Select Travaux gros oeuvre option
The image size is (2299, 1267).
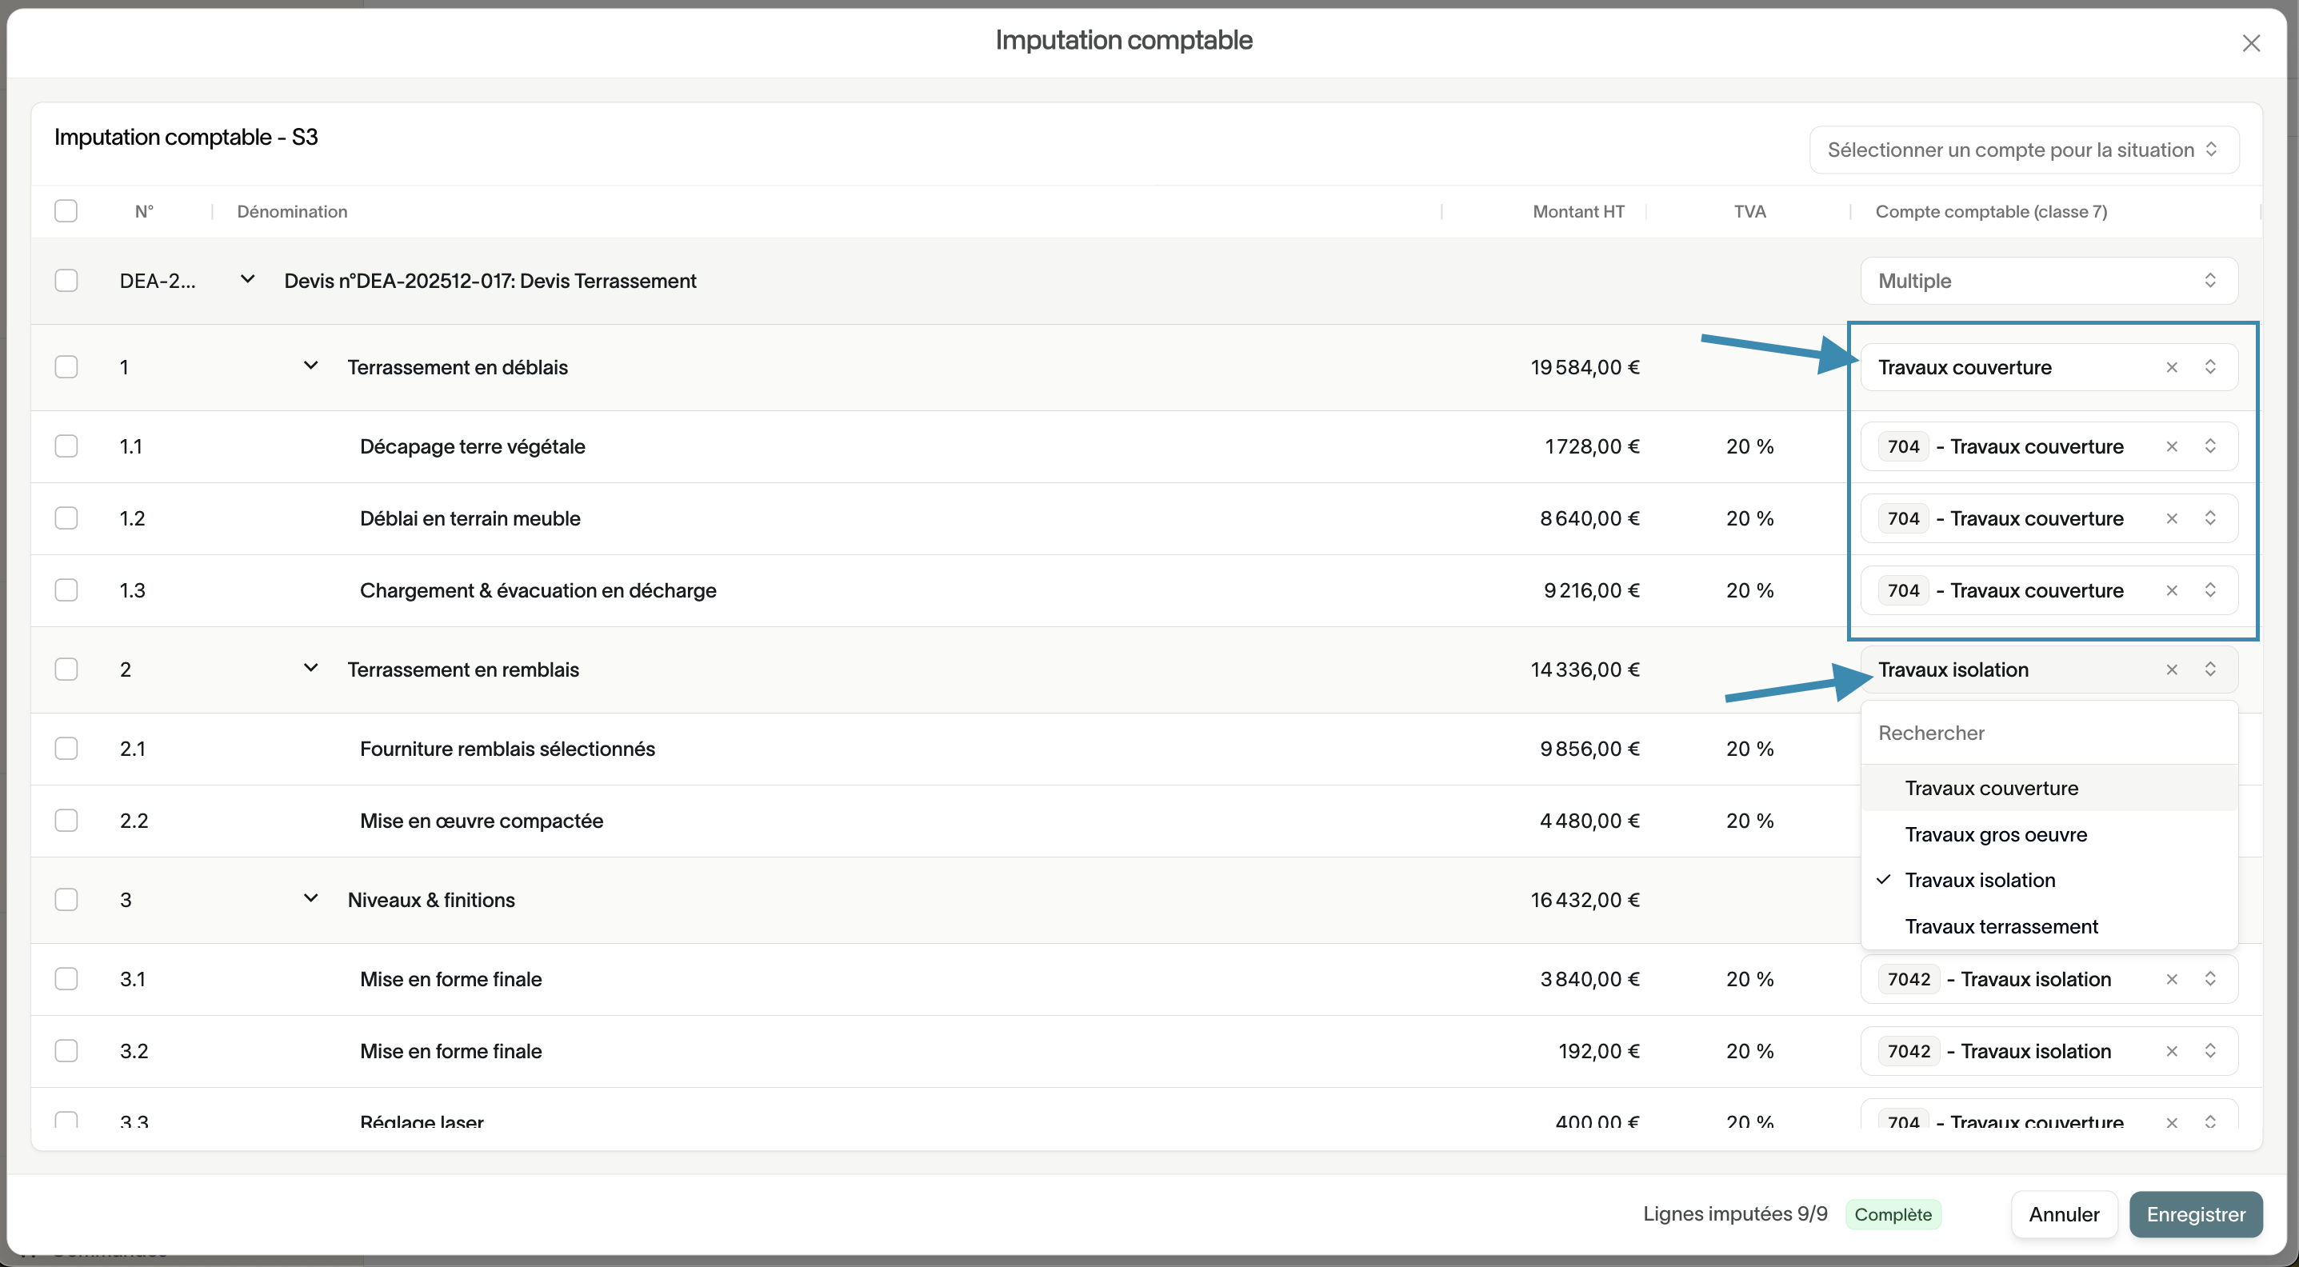[1996, 834]
